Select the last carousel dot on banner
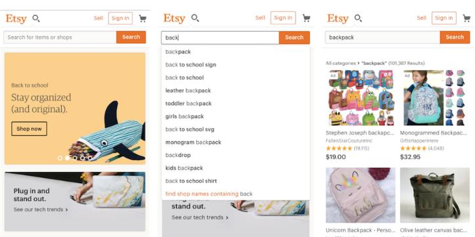 [90, 158]
